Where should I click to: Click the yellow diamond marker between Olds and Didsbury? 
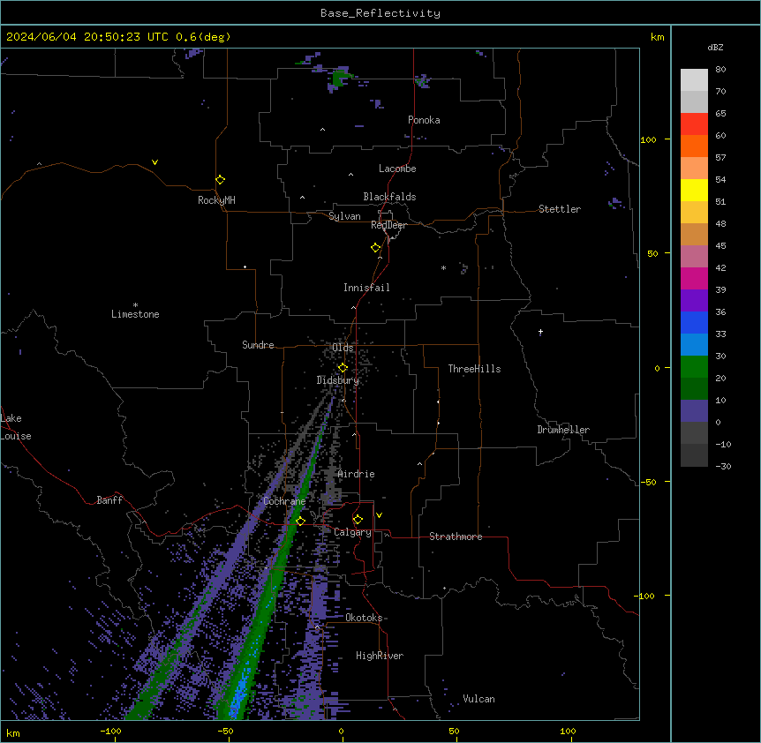pos(343,368)
